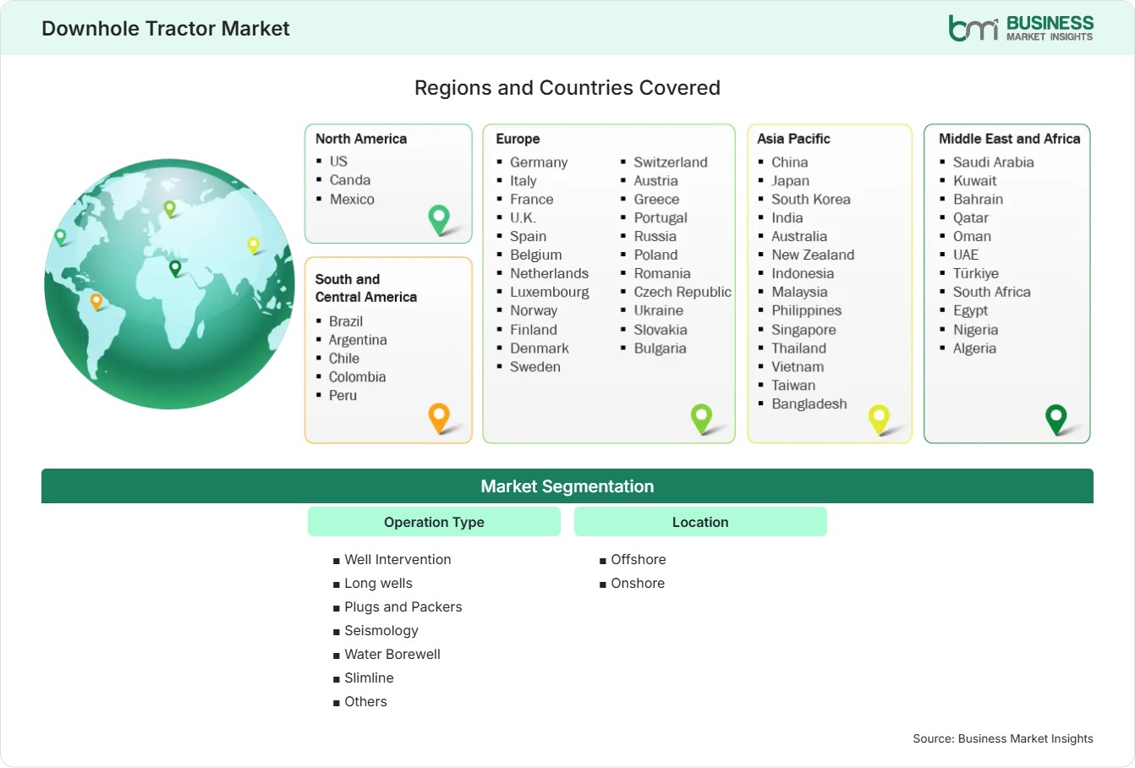Viewport: 1135px width, 768px height.
Task: Click 'Offshore' under Location
Action: (x=639, y=559)
